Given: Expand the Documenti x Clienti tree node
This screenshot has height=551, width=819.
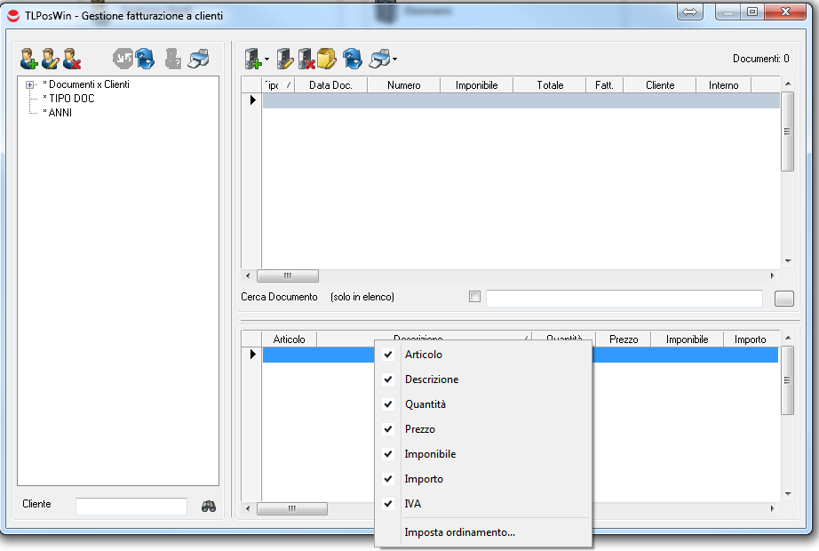Looking at the screenshot, I should [30, 84].
